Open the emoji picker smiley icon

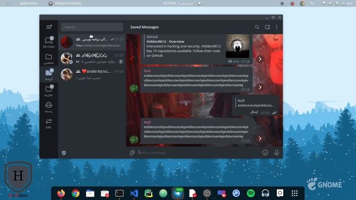click(x=265, y=153)
